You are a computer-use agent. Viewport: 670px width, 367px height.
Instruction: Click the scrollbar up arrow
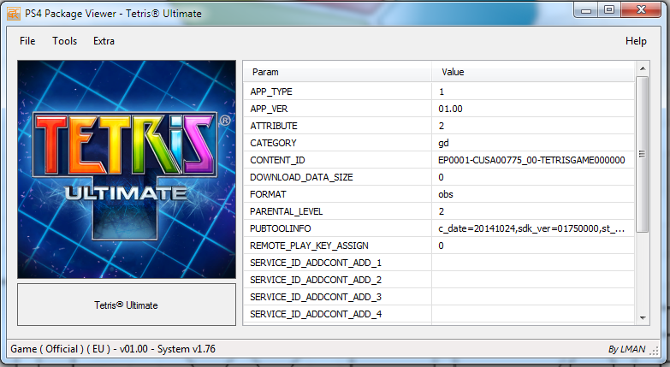pyautogui.click(x=643, y=68)
